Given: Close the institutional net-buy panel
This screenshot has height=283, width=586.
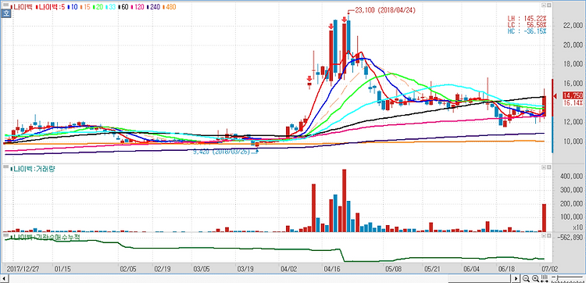Looking at the screenshot, I should pos(548,236).
